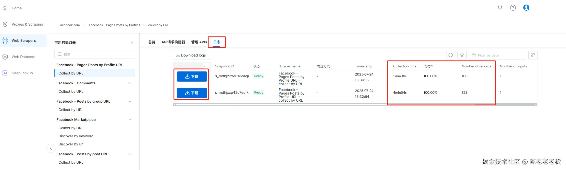
Task: Click the Deep lookup AI icon
Action: click(x=5, y=73)
